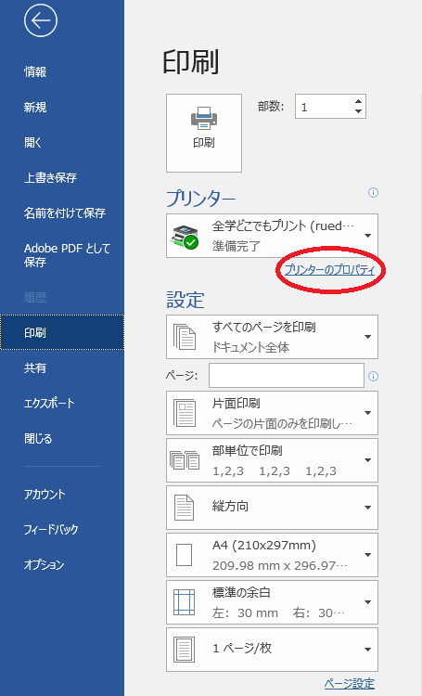Increase copies with the 部数 up arrow

coord(358,102)
